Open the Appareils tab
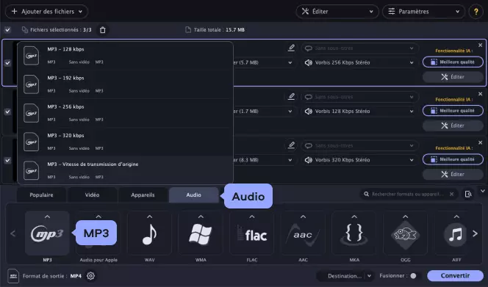Image resolution: width=488 pixels, height=287 pixels. coord(143,195)
